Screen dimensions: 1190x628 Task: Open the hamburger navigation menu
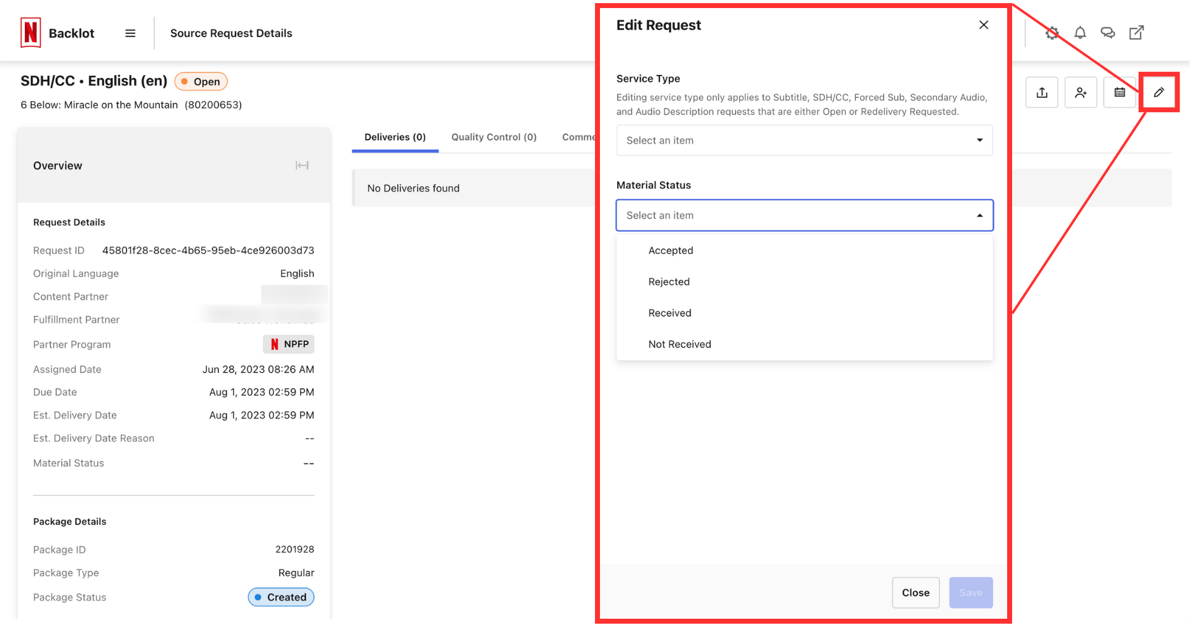tap(130, 33)
